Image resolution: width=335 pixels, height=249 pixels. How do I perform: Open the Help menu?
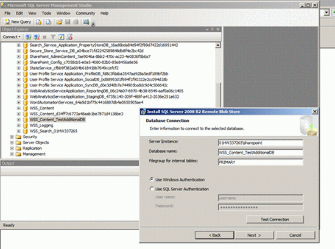[x=105, y=13]
